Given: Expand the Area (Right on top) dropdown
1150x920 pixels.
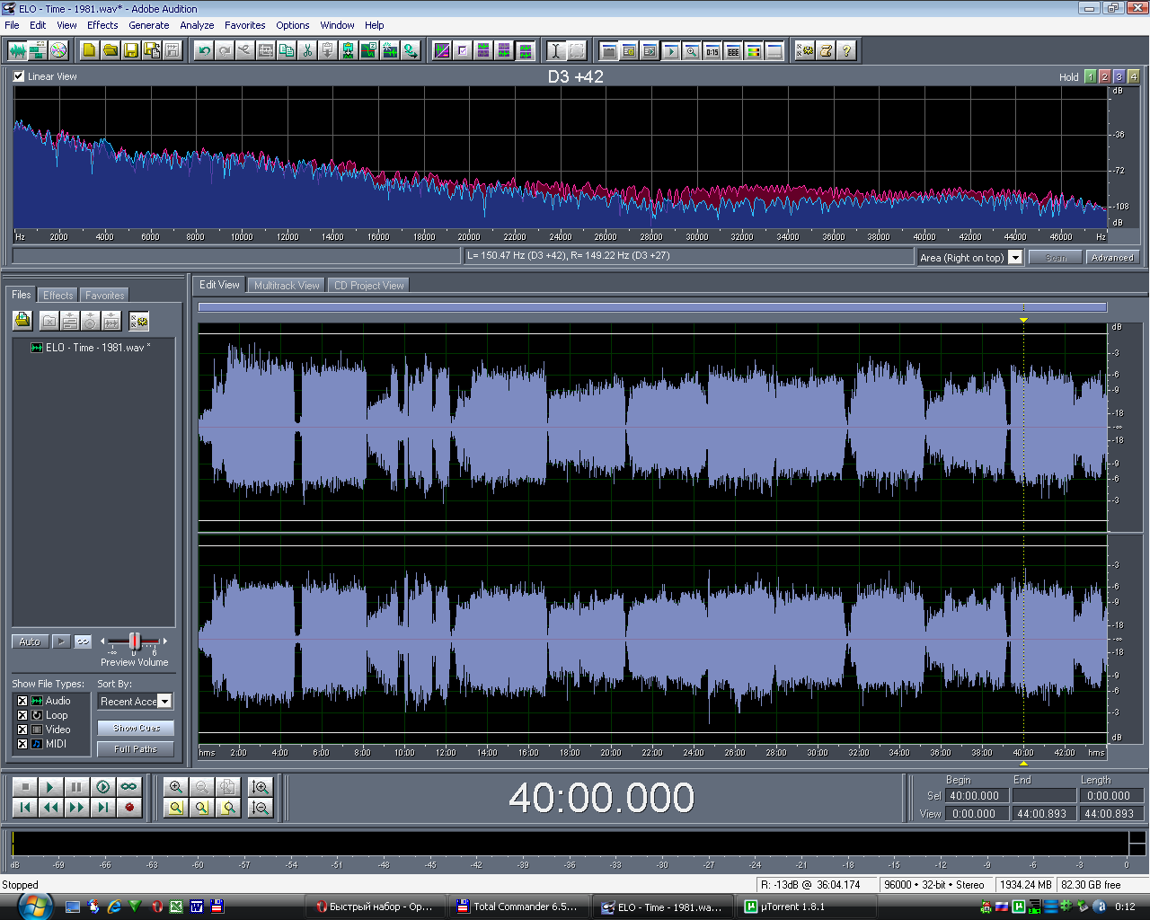Looking at the screenshot, I should pyautogui.click(x=1015, y=258).
